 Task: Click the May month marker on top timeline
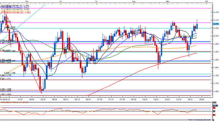[x=27, y=1]
